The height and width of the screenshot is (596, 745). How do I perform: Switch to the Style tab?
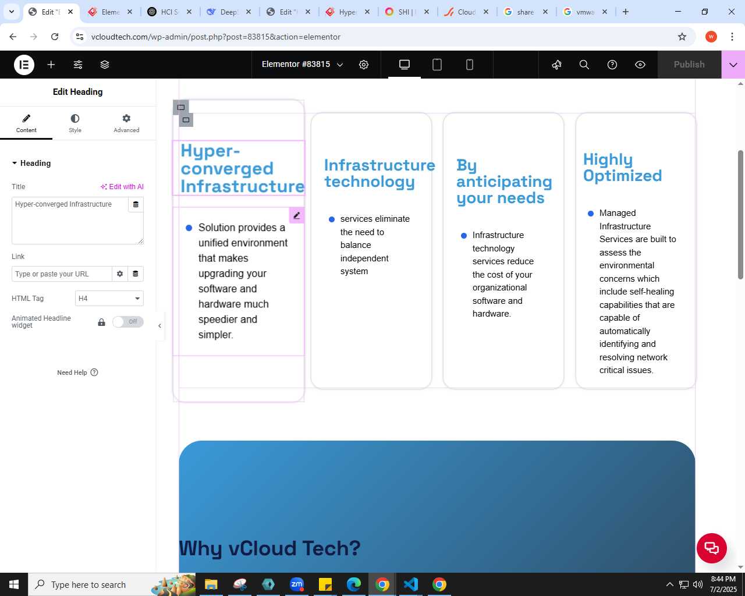[x=75, y=123]
